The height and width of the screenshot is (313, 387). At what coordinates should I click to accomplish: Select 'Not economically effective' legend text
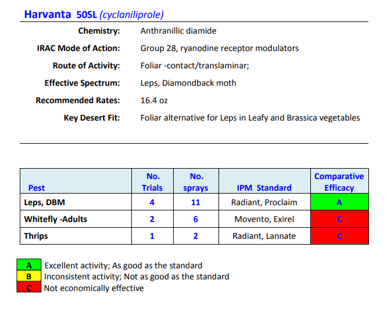[94, 288]
